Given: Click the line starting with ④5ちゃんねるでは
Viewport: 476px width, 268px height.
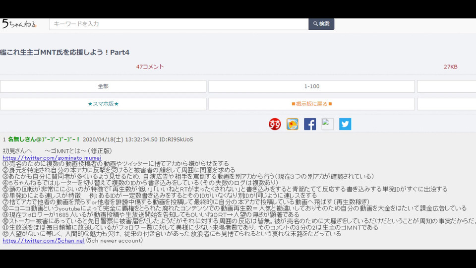Looking at the screenshot, I should (140, 183).
